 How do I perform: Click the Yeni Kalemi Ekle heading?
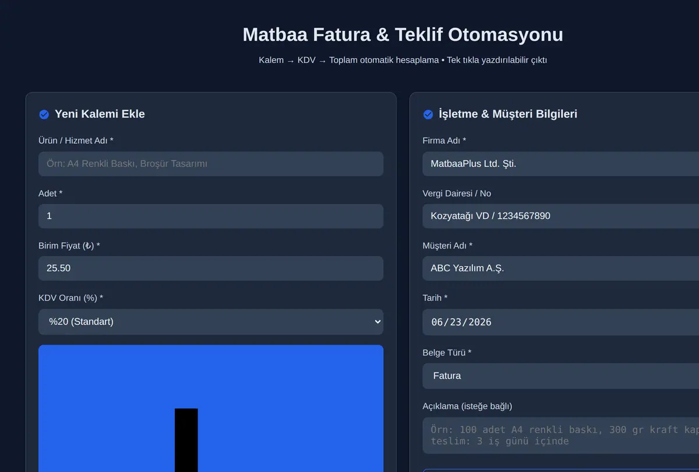tap(100, 114)
